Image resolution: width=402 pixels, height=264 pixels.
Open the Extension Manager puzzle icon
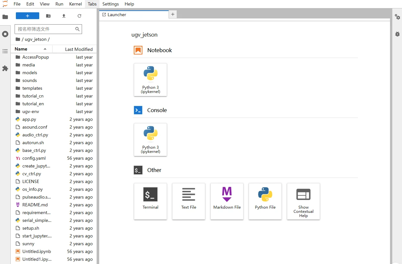(5, 68)
